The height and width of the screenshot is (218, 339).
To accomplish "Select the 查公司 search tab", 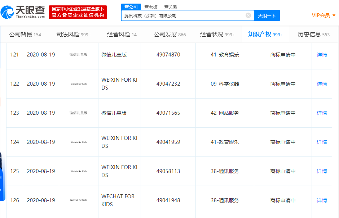I will (x=131, y=6).
